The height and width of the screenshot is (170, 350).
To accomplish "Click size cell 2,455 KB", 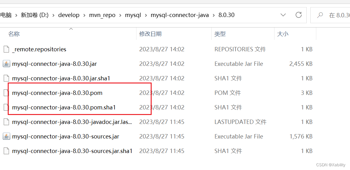I will (x=301, y=64).
